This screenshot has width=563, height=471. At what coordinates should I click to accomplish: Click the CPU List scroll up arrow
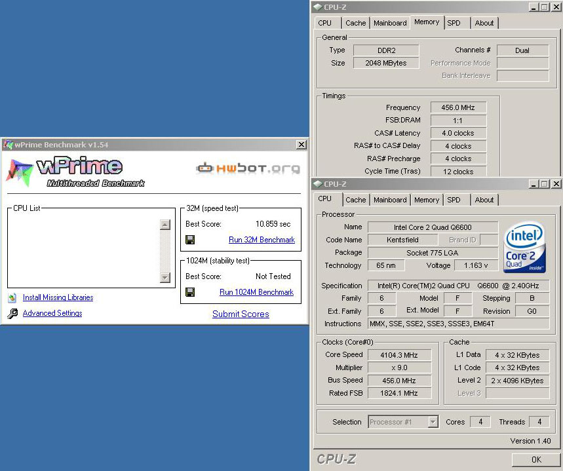165,225
